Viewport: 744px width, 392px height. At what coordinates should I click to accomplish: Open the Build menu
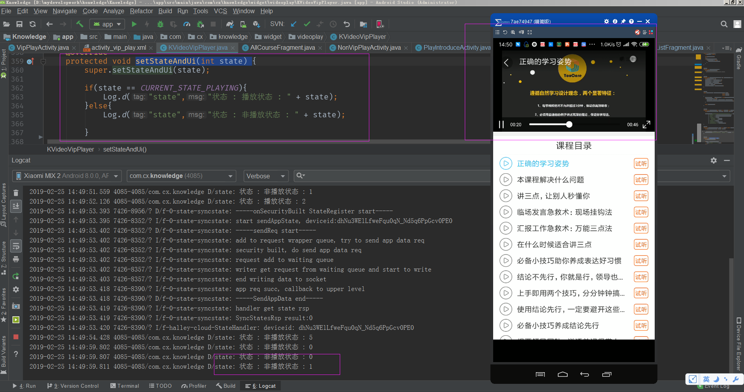point(165,11)
